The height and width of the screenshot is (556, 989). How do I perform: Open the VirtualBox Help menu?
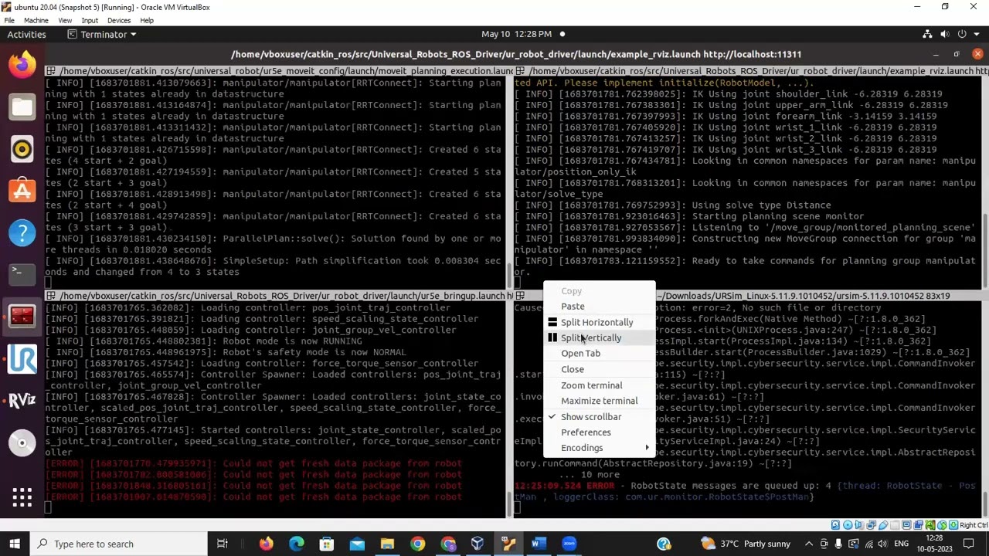coord(147,21)
